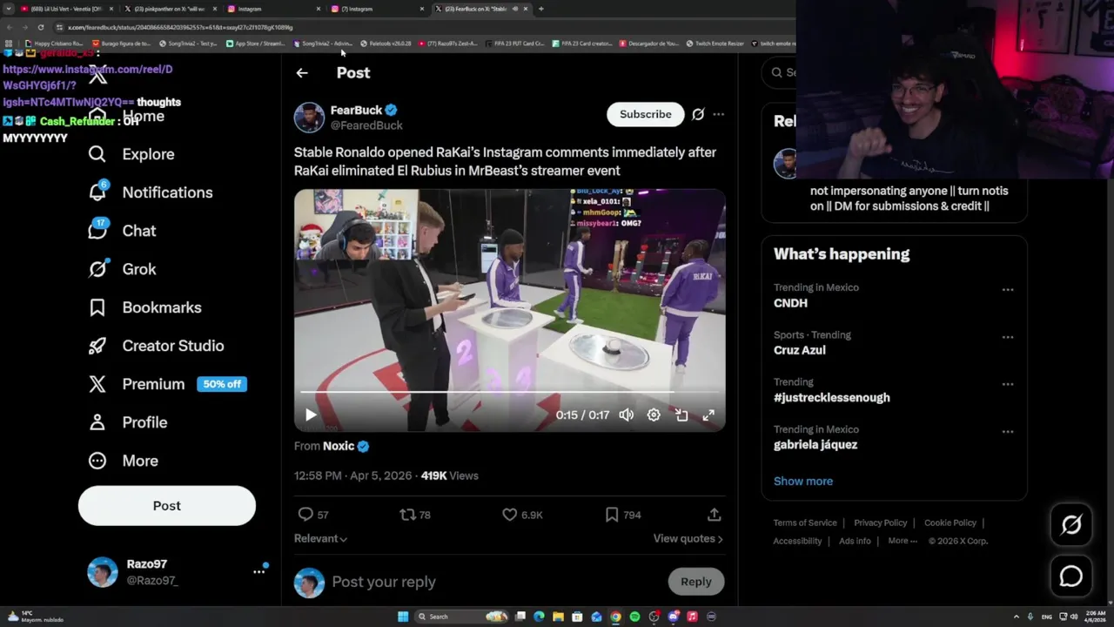Expand the Relevant sort dropdown
The image size is (1114, 627).
pyautogui.click(x=321, y=539)
